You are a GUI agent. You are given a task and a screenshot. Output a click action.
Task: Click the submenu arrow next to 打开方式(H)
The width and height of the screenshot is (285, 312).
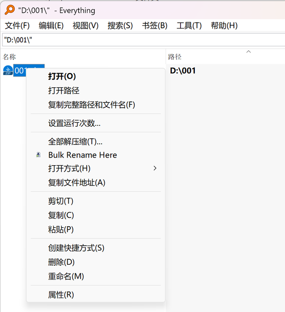[155, 168]
